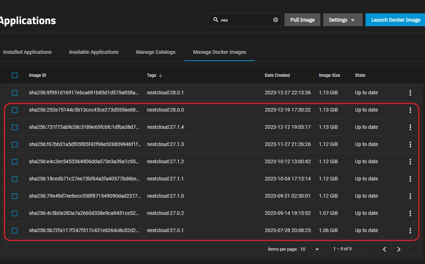Click the nextcloud:27.1.4 tag text

pos(165,127)
